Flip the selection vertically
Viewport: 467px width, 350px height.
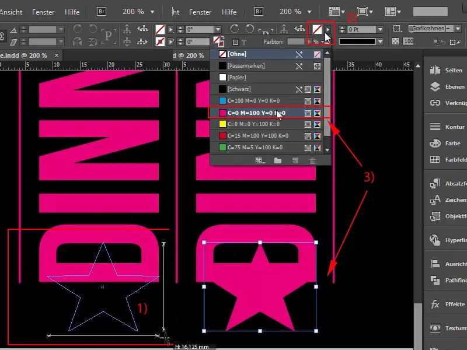(93, 41)
